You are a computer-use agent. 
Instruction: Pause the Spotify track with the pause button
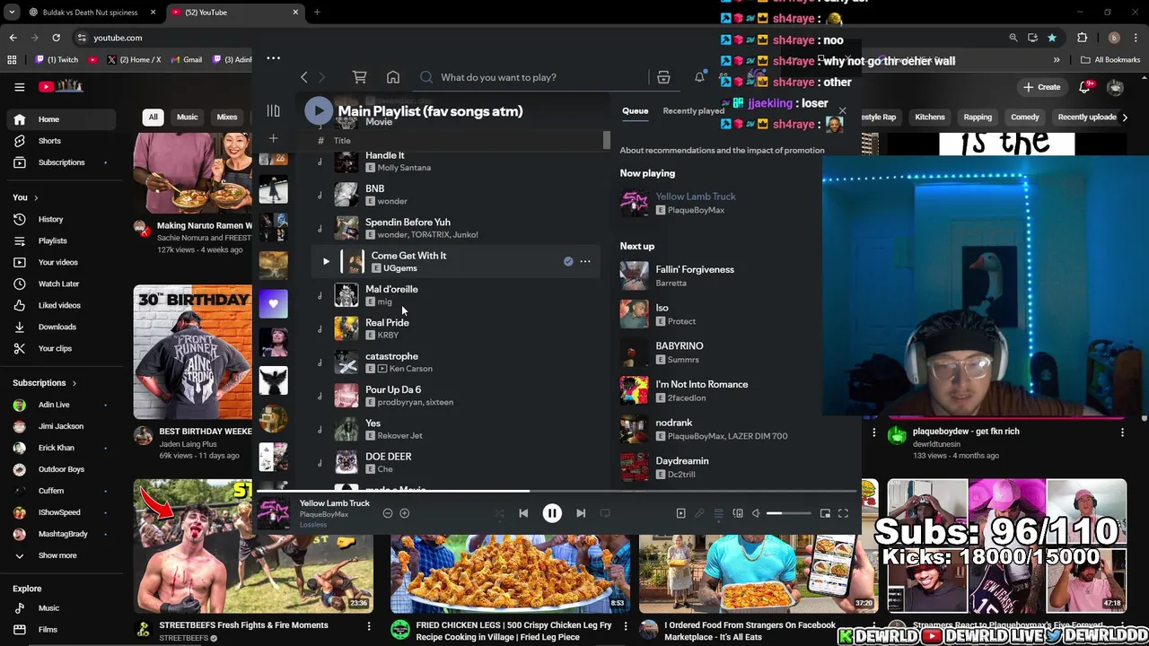552,513
